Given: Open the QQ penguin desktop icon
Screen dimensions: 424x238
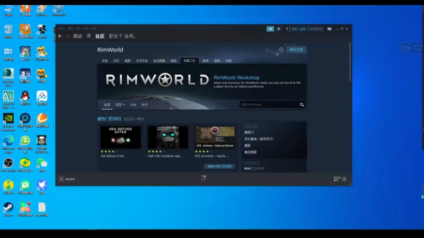Looking at the screenshot, I should point(25,98).
